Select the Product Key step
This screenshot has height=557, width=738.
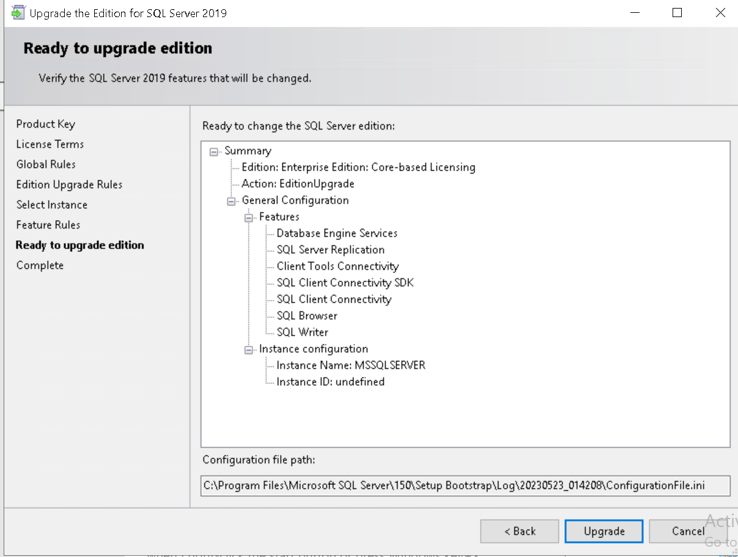[46, 124]
